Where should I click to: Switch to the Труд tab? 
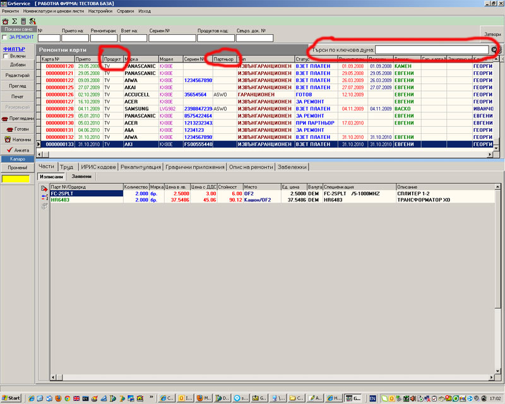tap(67, 167)
